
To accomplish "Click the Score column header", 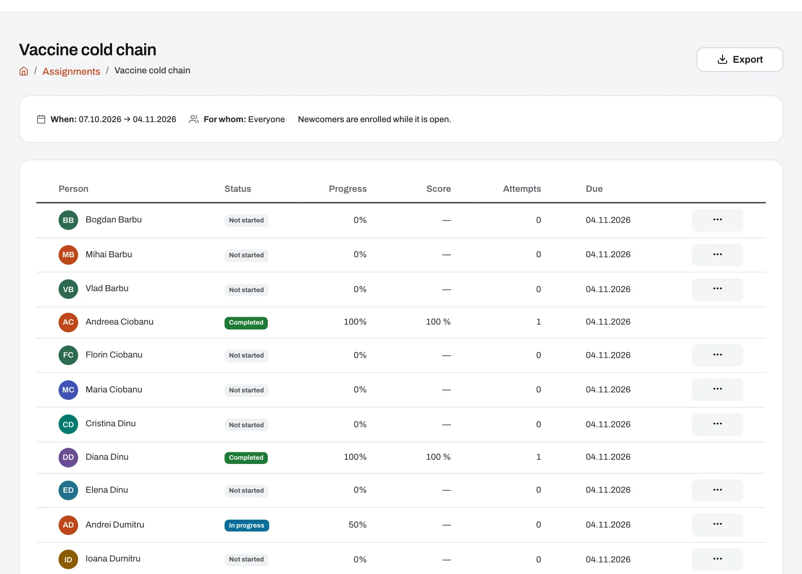I will click(x=438, y=189).
